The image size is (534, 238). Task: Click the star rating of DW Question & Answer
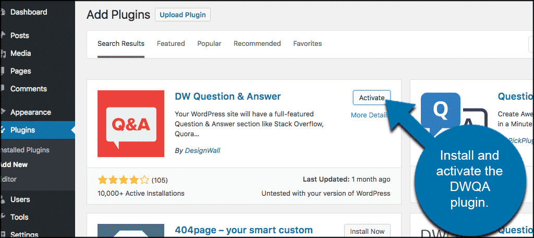click(x=123, y=180)
